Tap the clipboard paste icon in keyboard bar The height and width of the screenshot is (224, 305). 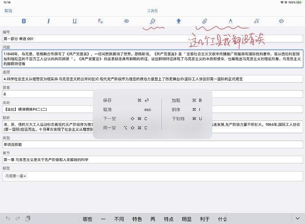coord(28,218)
